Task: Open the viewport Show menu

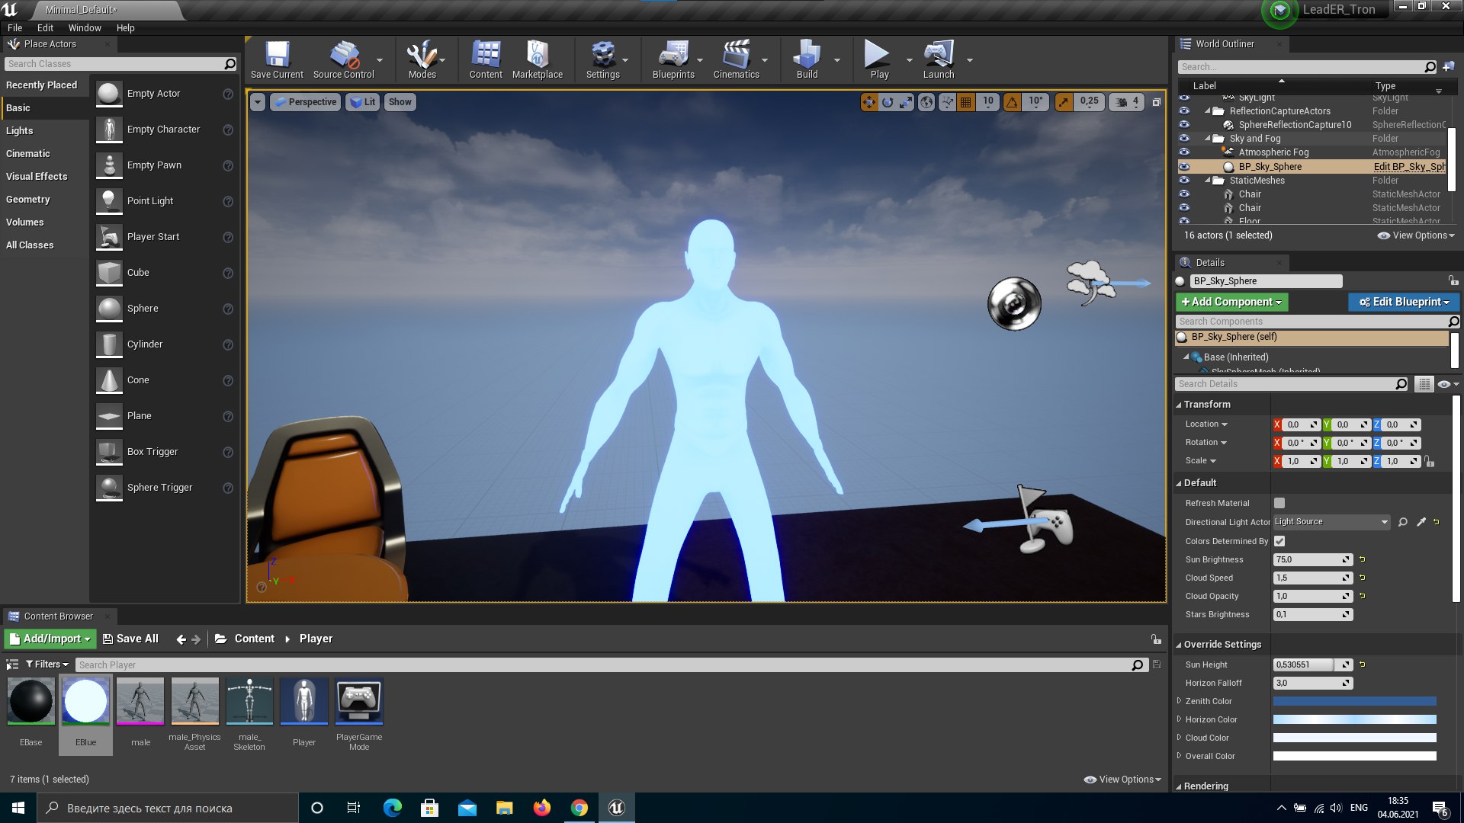Action: click(400, 101)
